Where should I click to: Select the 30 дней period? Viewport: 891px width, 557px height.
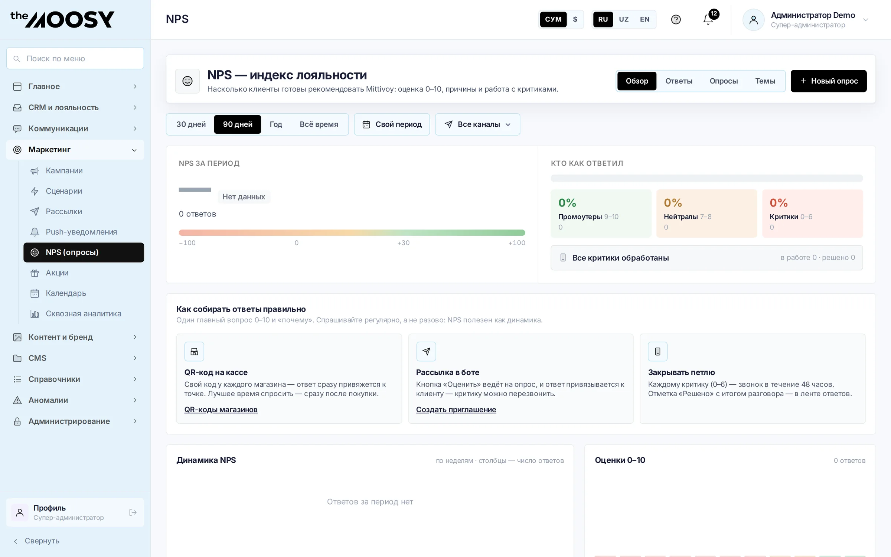point(191,124)
